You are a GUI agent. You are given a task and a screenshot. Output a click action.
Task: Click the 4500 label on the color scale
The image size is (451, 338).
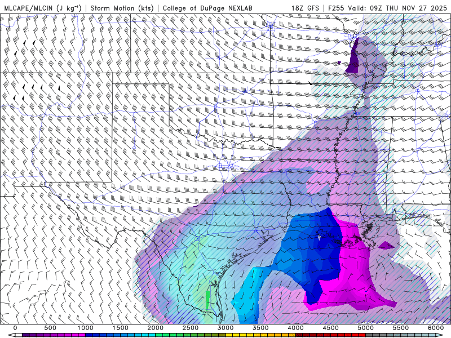click(x=331, y=328)
